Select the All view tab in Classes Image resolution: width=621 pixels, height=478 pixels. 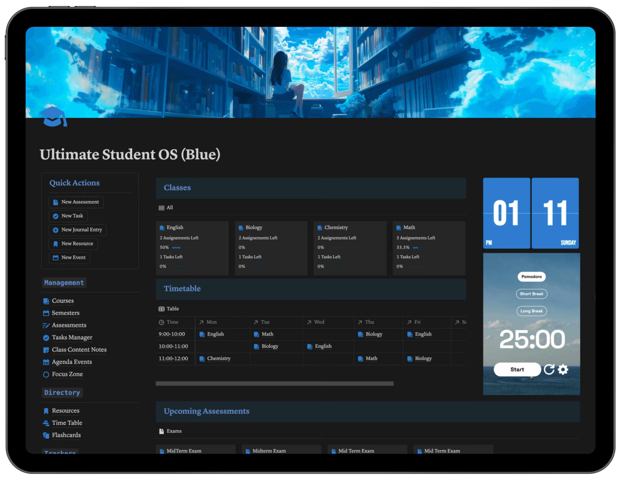(x=166, y=207)
